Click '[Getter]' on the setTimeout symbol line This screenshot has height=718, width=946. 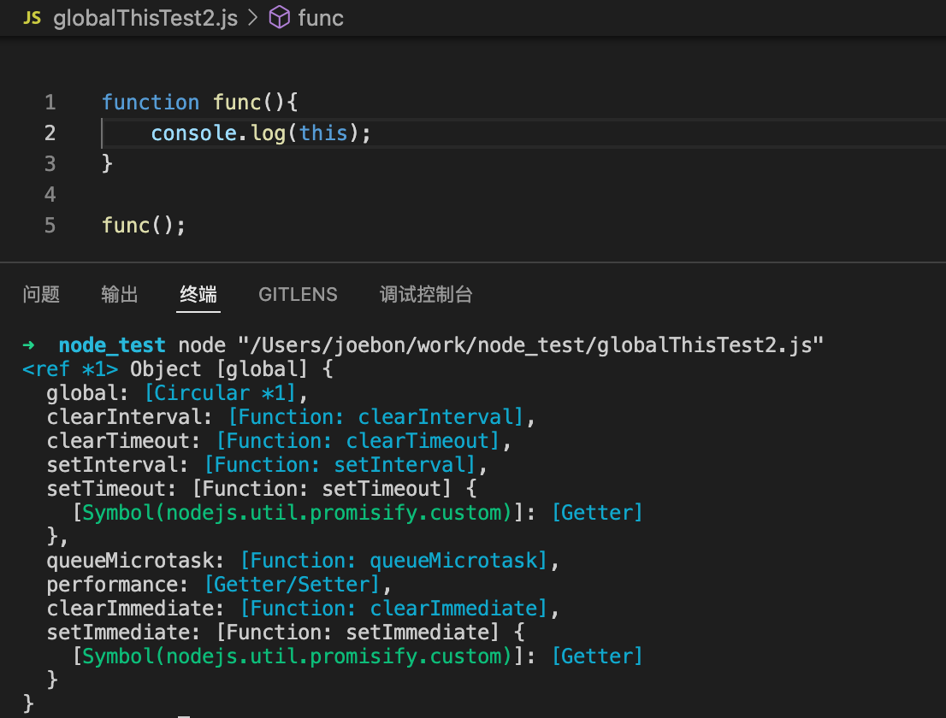click(597, 512)
